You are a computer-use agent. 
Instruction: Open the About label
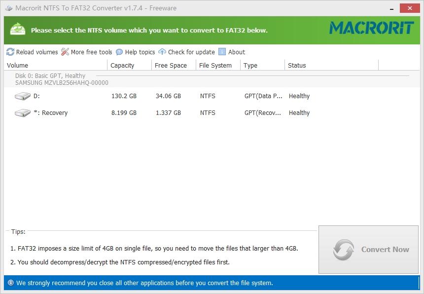237,52
